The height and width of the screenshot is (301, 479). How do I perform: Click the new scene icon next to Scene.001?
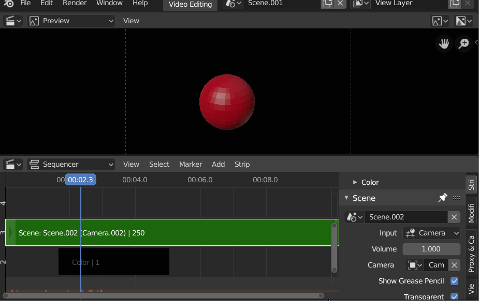pyautogui.click(x=327, y=3)
